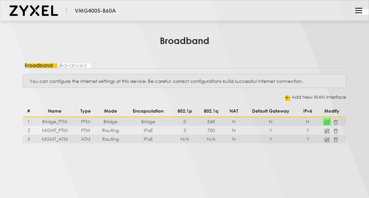
Task: Delete the Bridge_PTM WAN interface
Action: pyautogui.click(x=336, y=122)
